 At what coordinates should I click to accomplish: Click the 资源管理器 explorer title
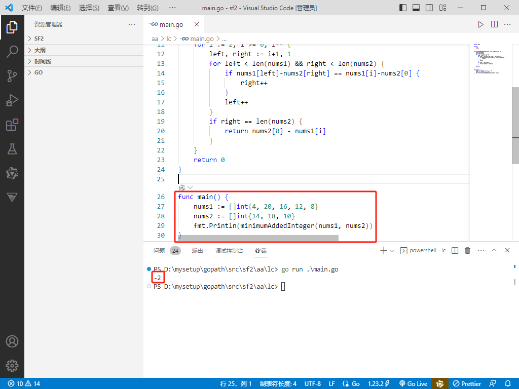point(48,24)
